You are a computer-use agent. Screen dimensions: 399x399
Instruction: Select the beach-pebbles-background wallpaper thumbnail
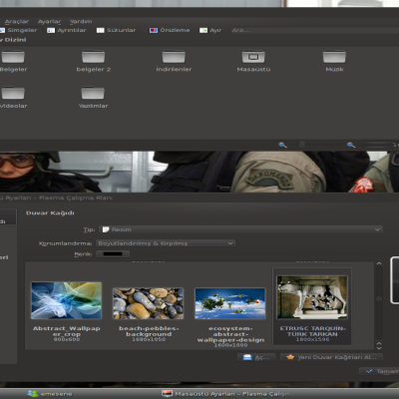(x=149, y=303)
